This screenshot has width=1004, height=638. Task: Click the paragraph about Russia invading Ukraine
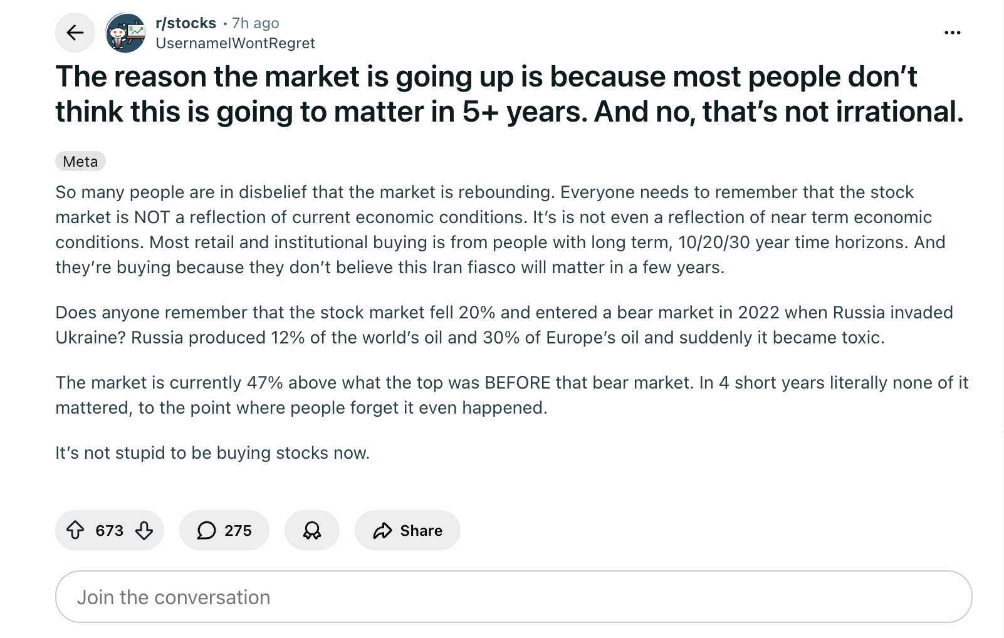[x=504, y=325]
